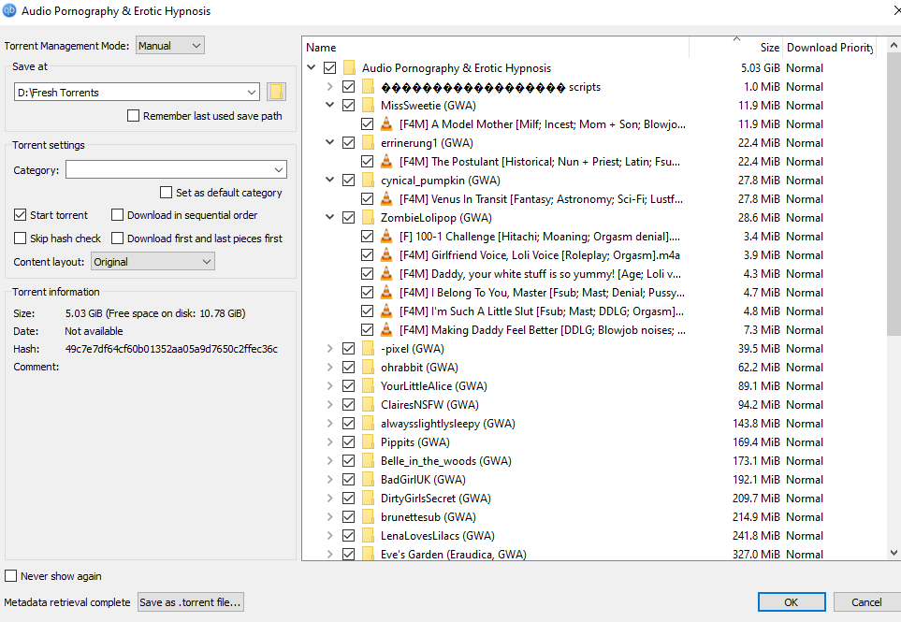Click the folder icon of -pixel (GWA)
The height and width of the screenshot is (622, 901).
point(369,349)
